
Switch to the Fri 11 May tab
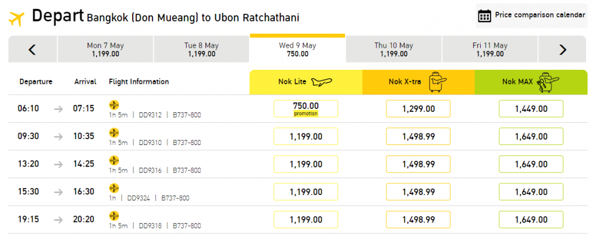tap(490, 49)
